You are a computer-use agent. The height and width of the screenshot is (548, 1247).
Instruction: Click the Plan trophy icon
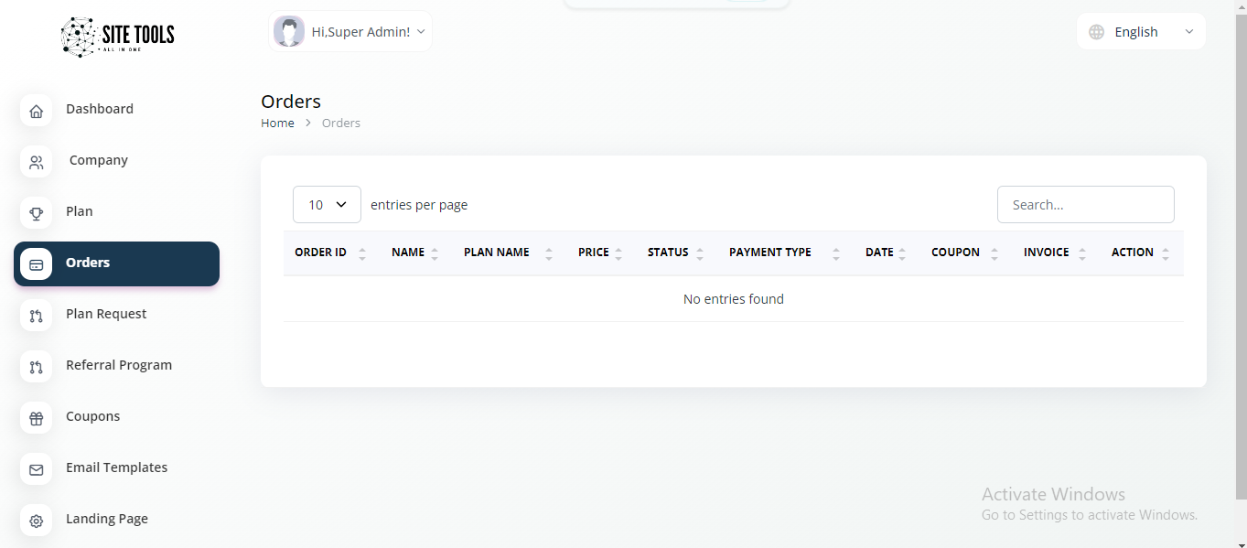(36, 214)
